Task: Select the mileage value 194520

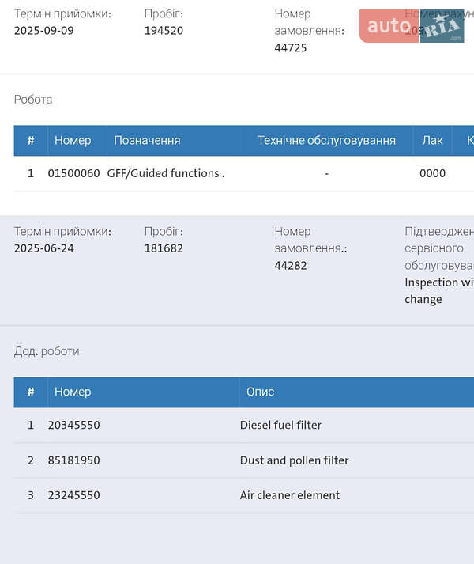Action: tap(164, 31)
